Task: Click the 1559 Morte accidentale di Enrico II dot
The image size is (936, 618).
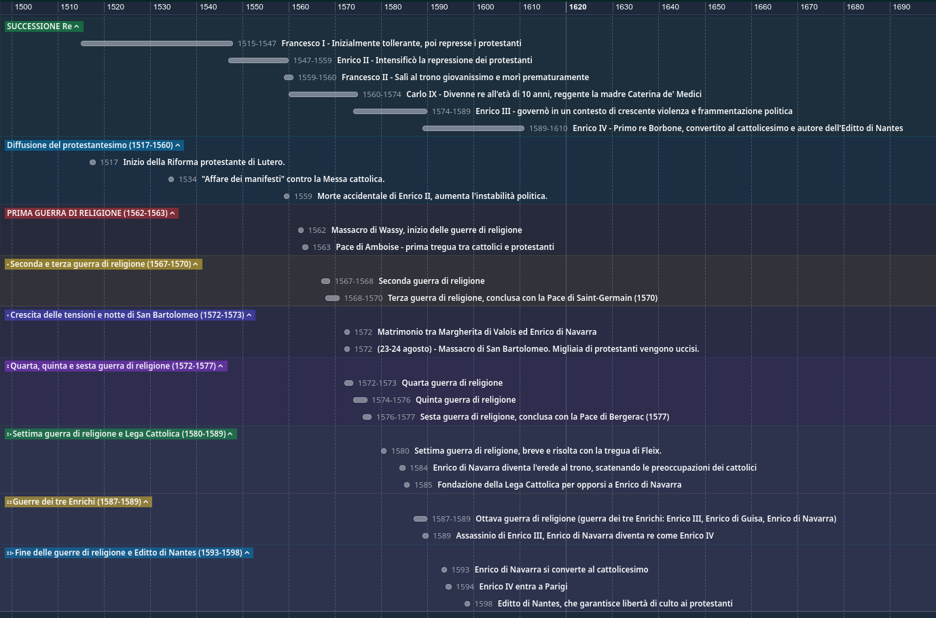Action: click(x=287, y=196)
